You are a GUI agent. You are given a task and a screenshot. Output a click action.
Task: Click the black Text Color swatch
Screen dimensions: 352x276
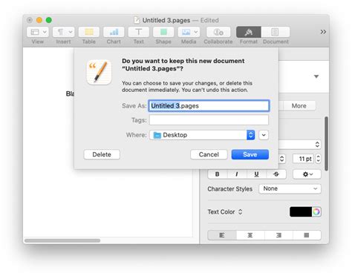pyautogui.click(x=301, y=211)
